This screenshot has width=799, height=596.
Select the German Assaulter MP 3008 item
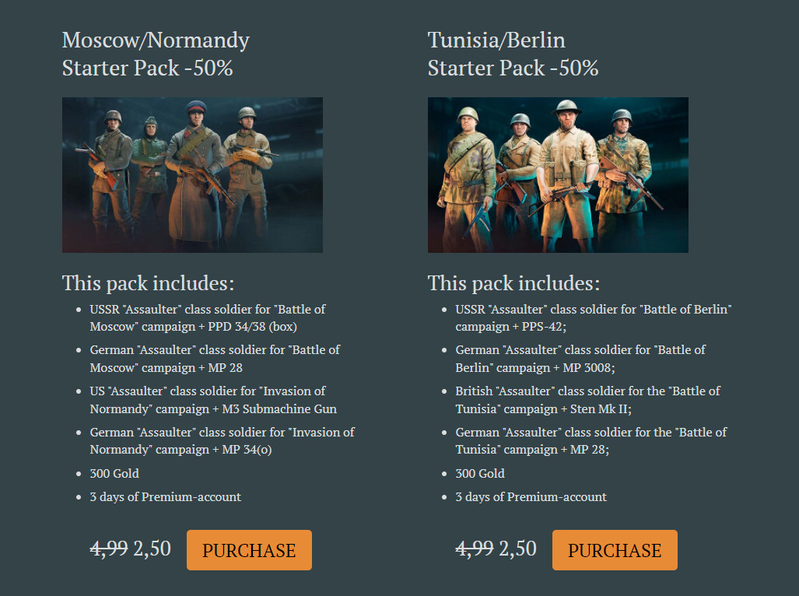pyautogui.click(x=580, y=359)
